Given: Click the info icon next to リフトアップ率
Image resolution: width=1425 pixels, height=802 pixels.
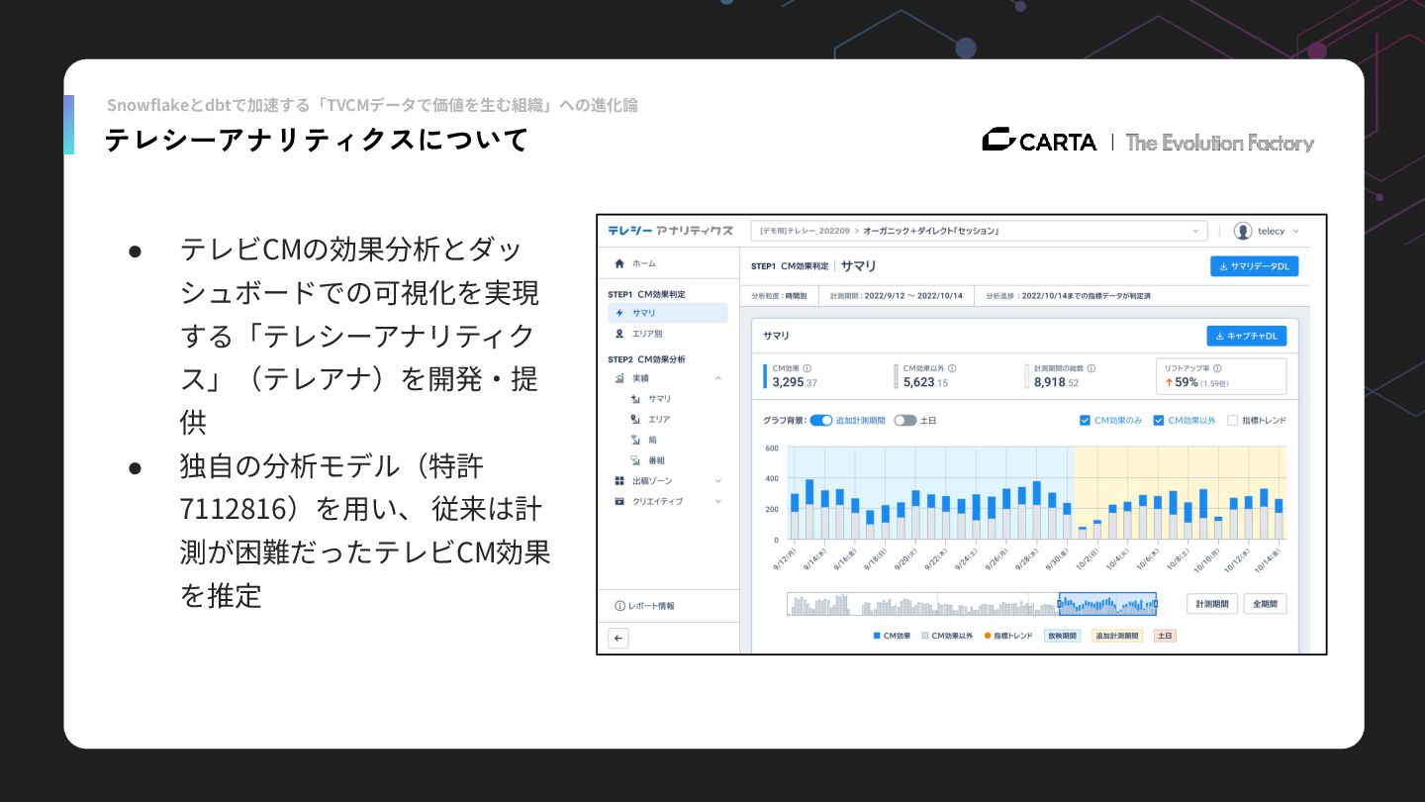Looking at the screenshot, I should point(1216,367).
